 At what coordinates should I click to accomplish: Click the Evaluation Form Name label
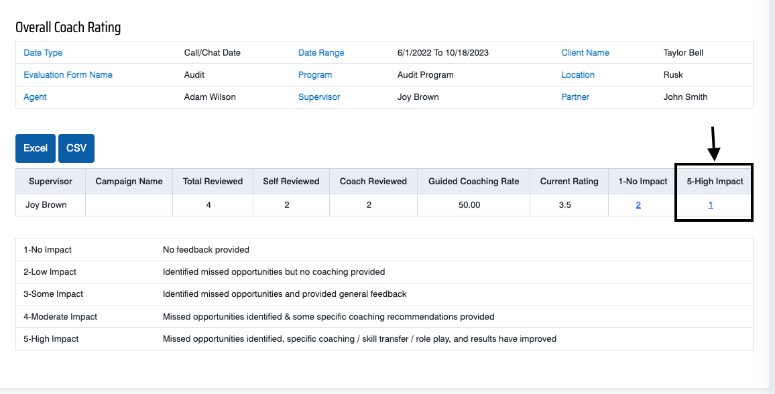(68, 75)
